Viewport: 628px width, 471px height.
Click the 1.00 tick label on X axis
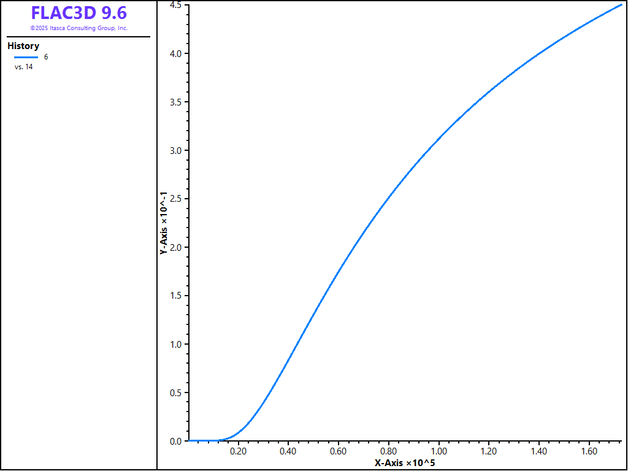pyautogui.click(x=439, y=451)
